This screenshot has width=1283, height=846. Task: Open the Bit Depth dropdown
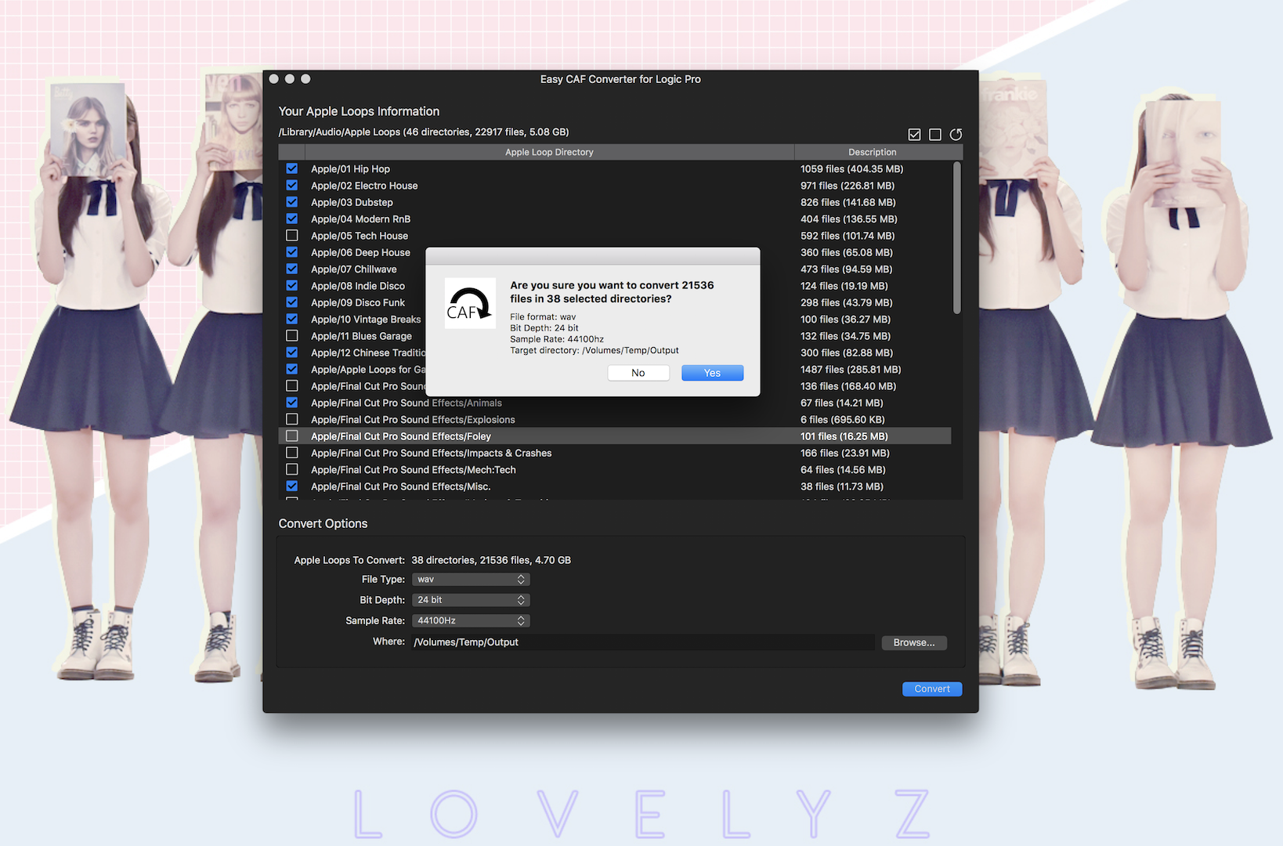[471, 600]
